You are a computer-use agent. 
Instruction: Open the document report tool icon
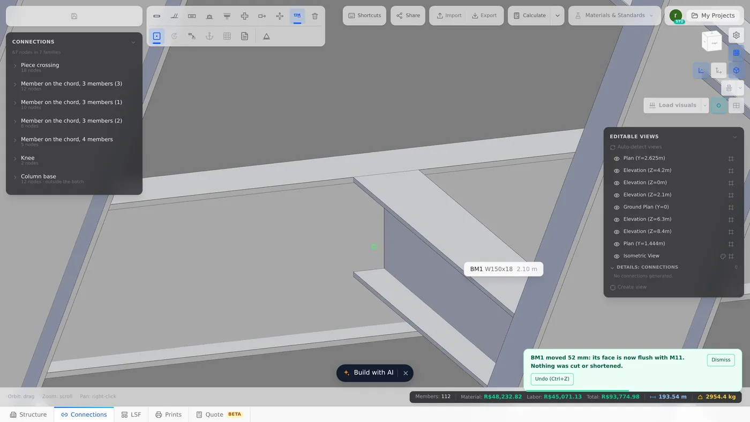[244, 36]
